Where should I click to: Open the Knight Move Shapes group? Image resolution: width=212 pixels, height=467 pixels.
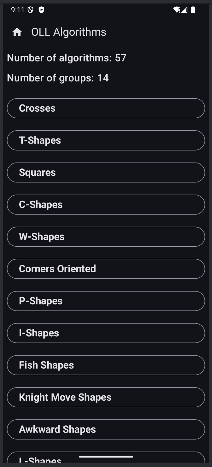[106, 397]
